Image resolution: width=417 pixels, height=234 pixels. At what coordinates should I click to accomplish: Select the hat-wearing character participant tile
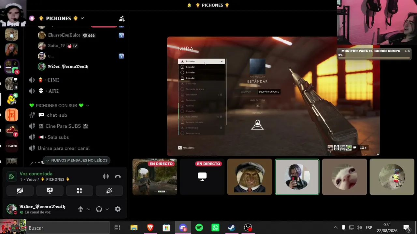click(250, 177)
